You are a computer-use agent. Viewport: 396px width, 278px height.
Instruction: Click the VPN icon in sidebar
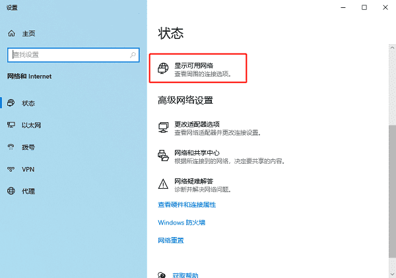point(11,169)
